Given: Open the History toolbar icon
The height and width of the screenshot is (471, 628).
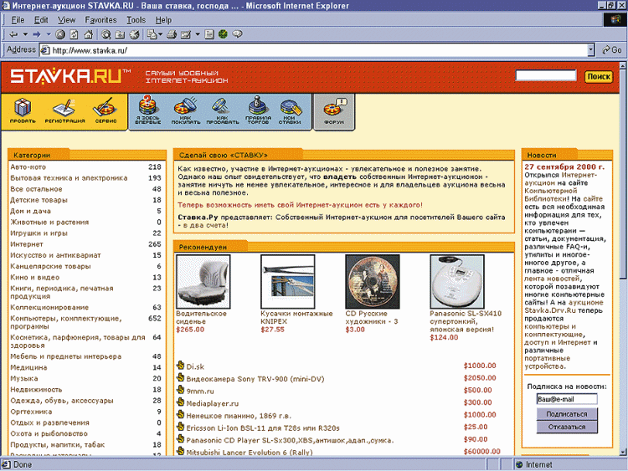Looking at the screenshot, I should coord(134,34).
